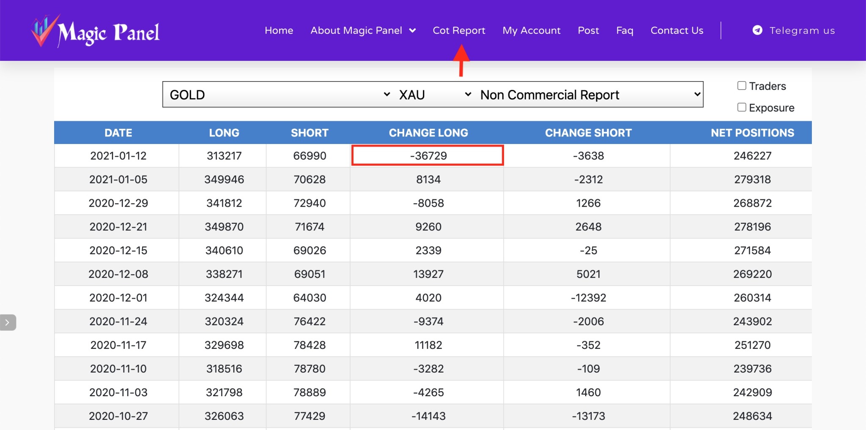
Task: Click the Telegram us link
Action: coord(802,30)
